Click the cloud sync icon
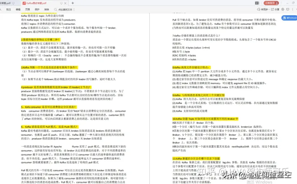The height and width of the screenshot is (184, 297). pyautogui.click(x=259, y=9)
